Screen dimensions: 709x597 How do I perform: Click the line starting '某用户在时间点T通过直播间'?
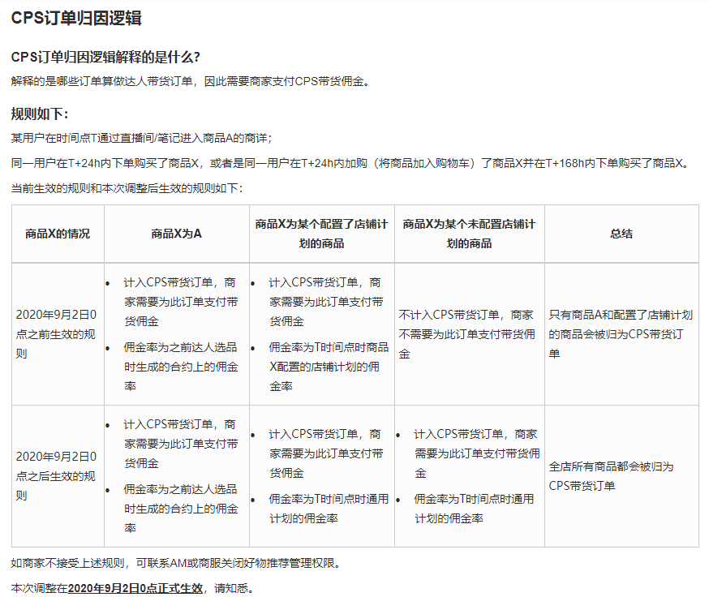pos(141,138)
